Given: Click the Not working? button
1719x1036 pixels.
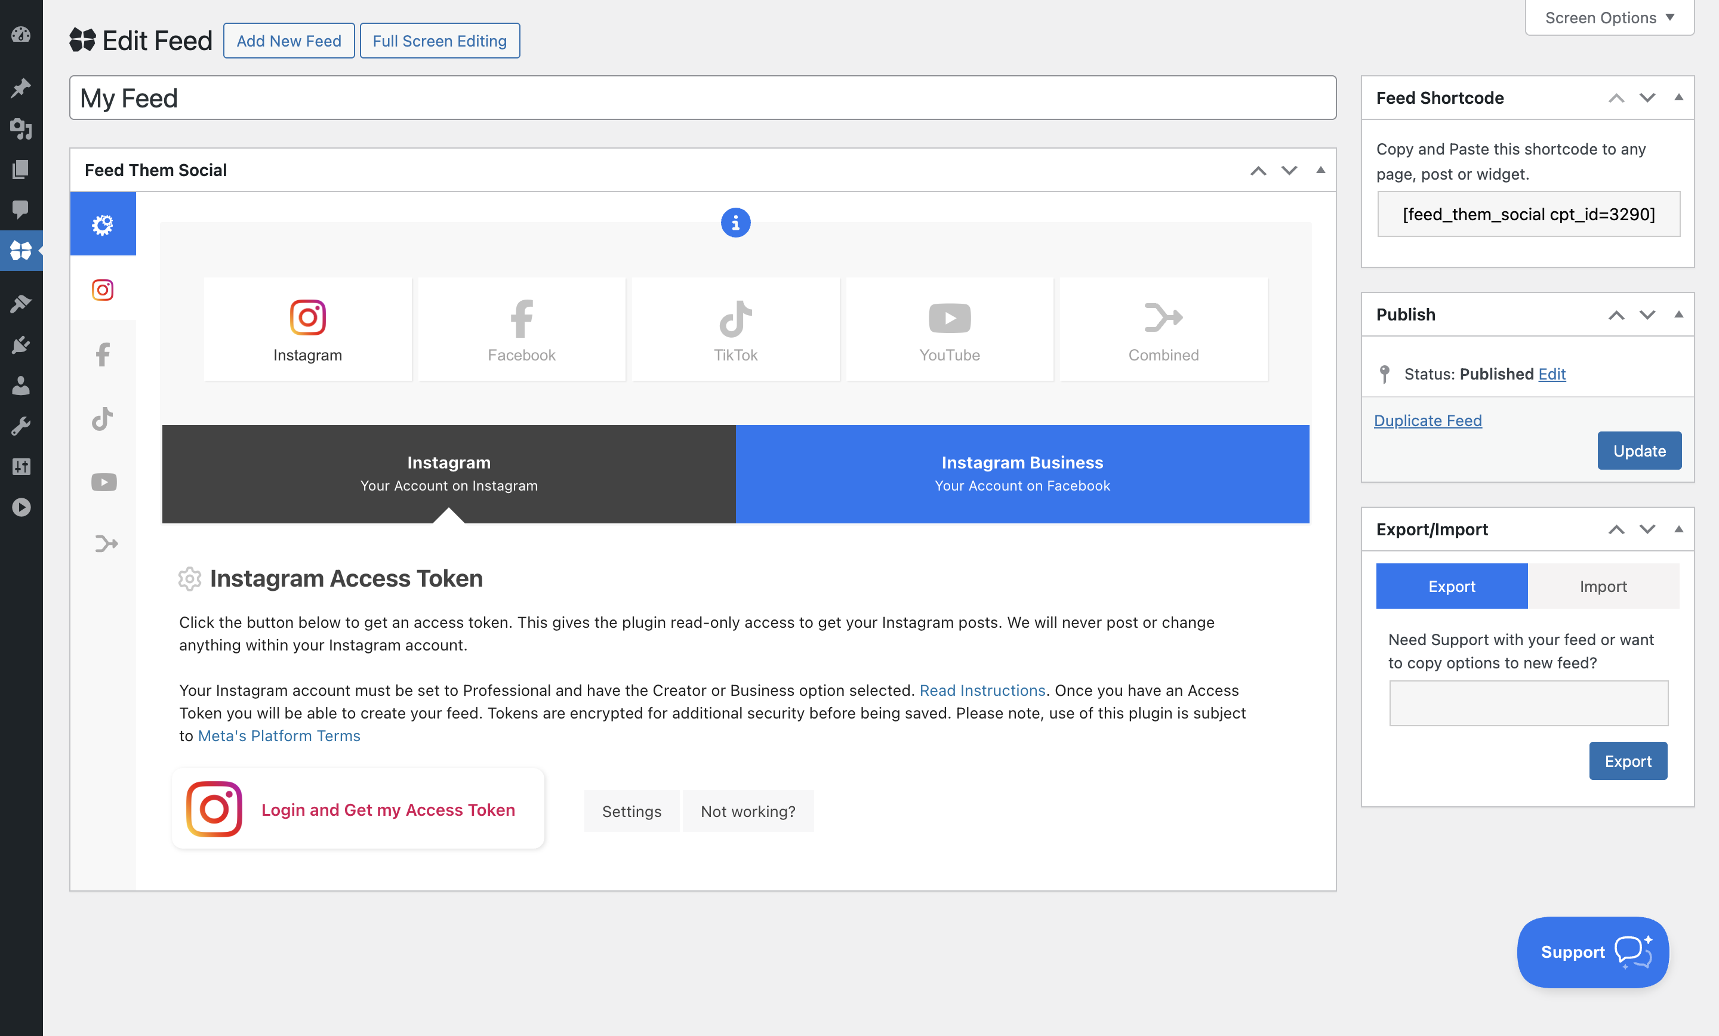Looking at the screenshot, I should coord(748,812).
